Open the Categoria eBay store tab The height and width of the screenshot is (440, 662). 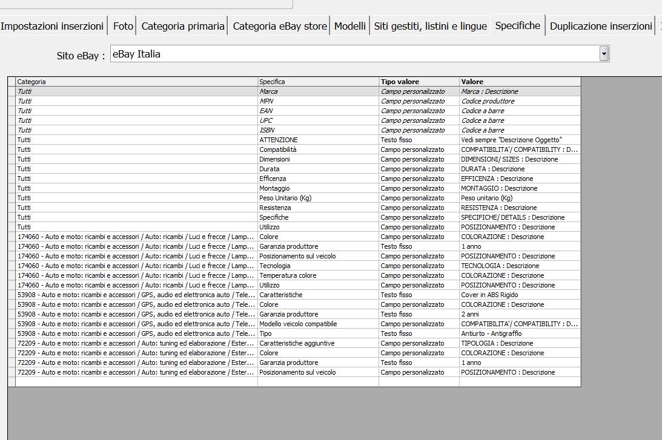pyautogui.click(x=279, y=26)
